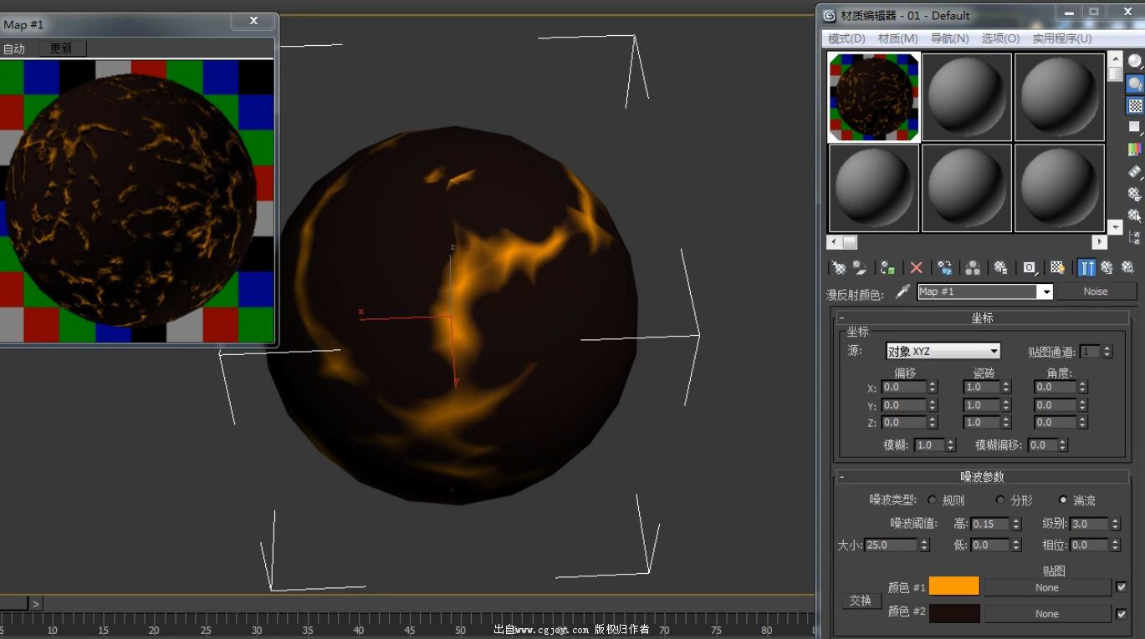Click the Sample UV Tiling icon
1145x639 pixels.
click(x=1135, y=128)
